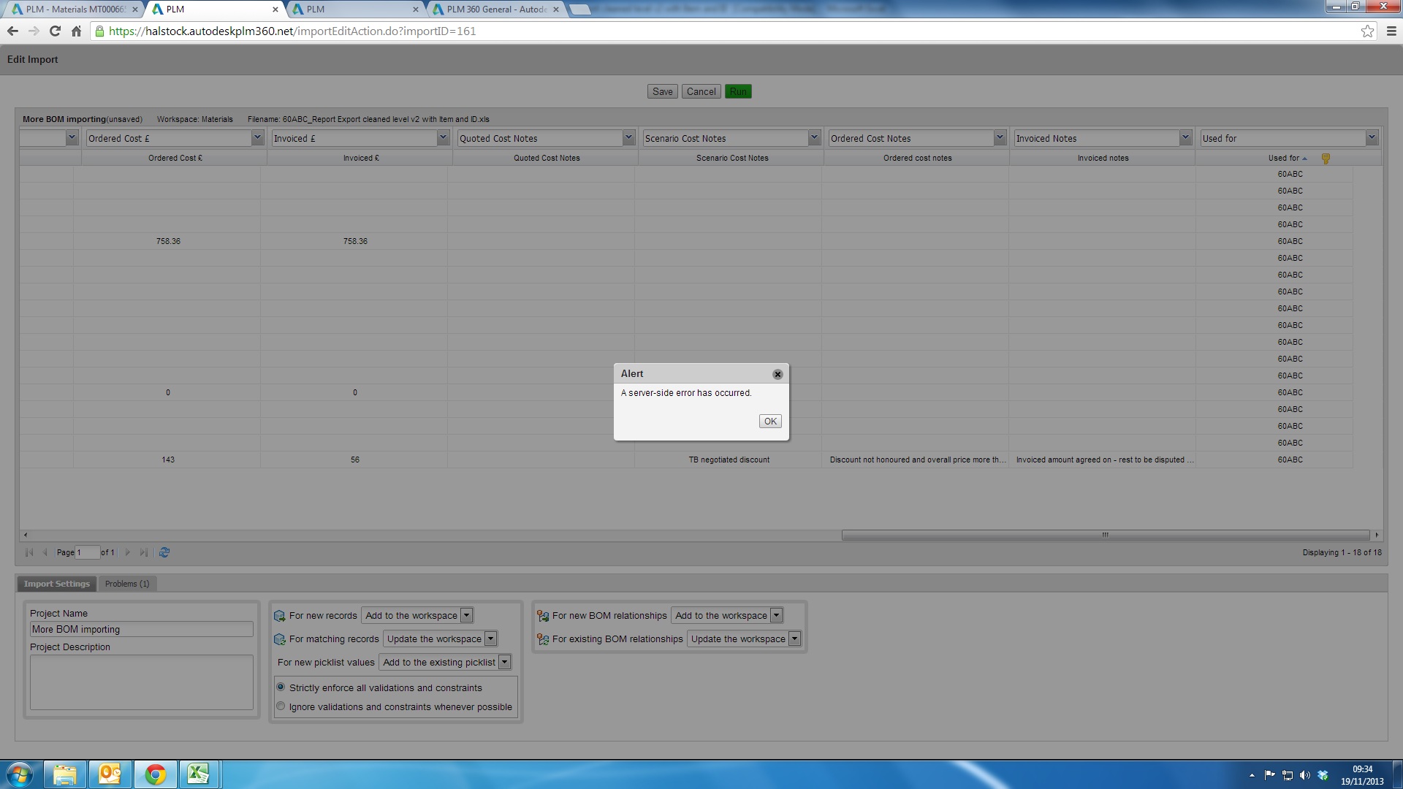
Task: Expand the For new picklist values dropdown
Action: tap(504, 663)
